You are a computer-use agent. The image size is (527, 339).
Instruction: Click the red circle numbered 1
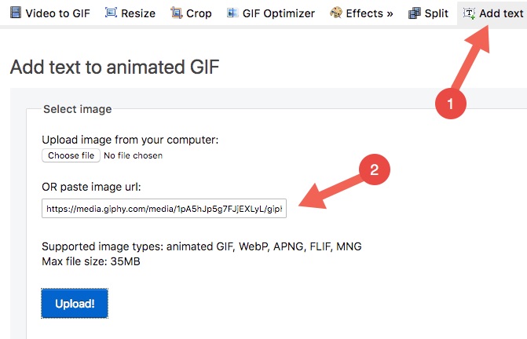[x=450, y=104]
